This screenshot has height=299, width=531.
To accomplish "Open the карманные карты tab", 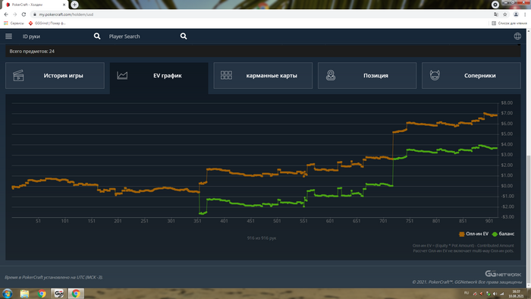I will (262, 76).
